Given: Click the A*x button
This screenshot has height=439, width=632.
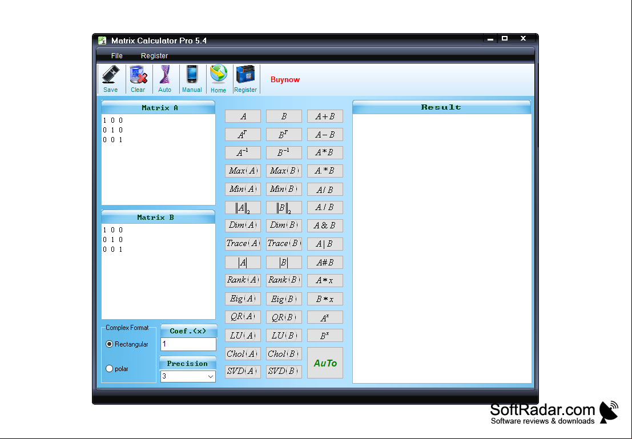Looking at the screenshot, I should [325, 280].
